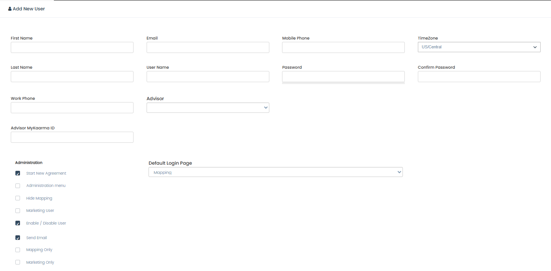Focus the Email text box

pyautogui.click(x=208, y=48)
